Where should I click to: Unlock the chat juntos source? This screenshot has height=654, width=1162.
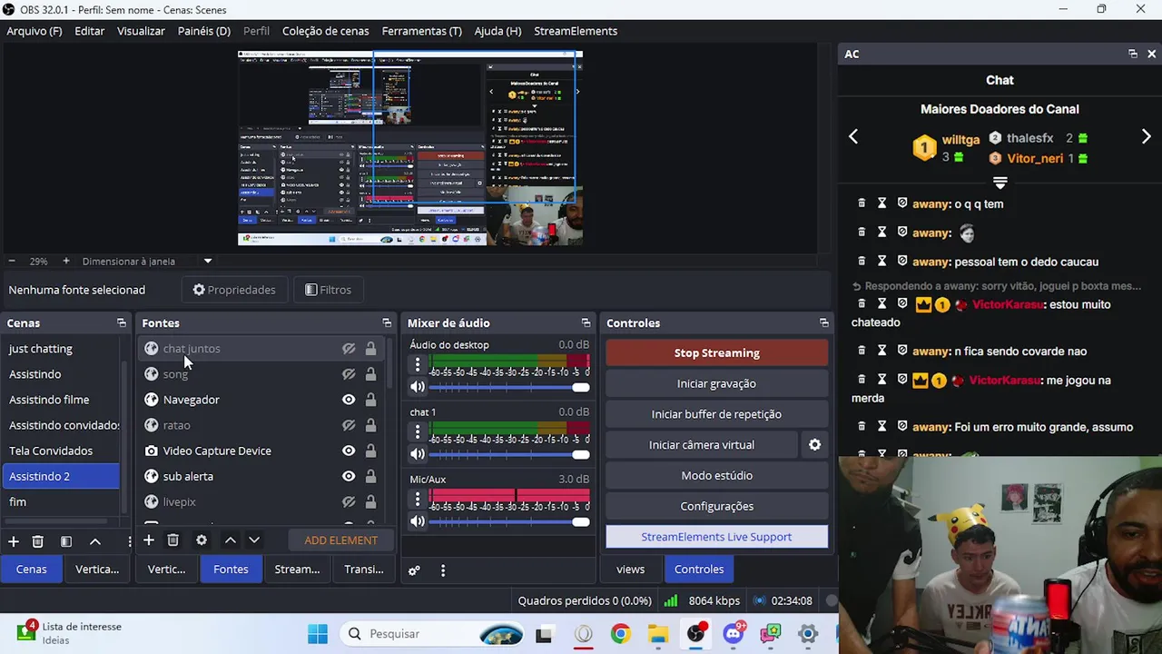370,349
